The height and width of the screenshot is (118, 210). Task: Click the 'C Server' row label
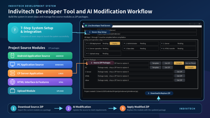(x=88, y=72)
